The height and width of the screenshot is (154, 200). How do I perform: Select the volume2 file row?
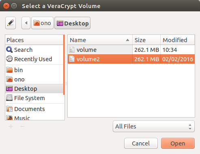click(131, 59)
